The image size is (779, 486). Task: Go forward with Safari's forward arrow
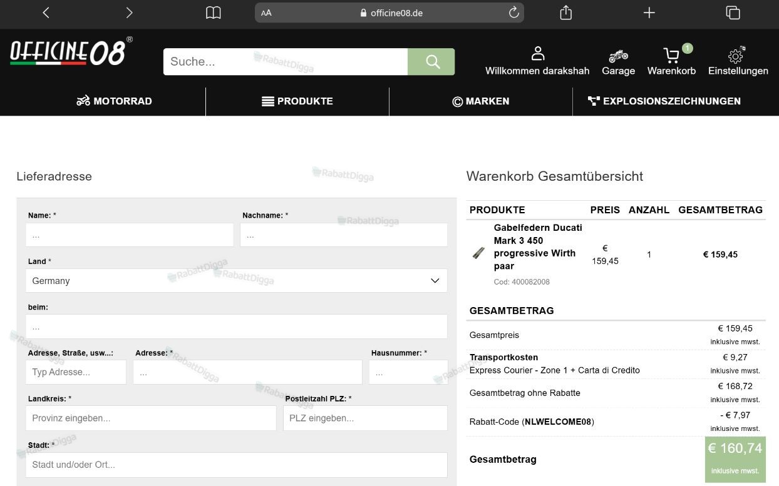(129, 13)
